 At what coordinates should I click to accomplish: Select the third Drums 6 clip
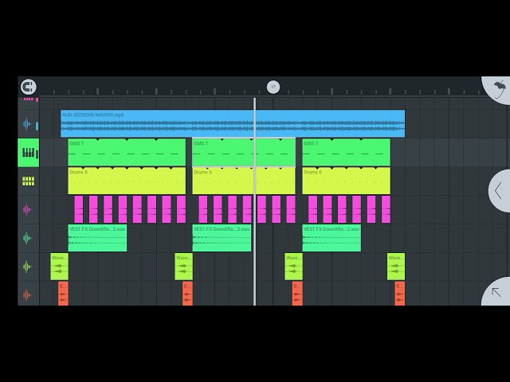(347, 181)
